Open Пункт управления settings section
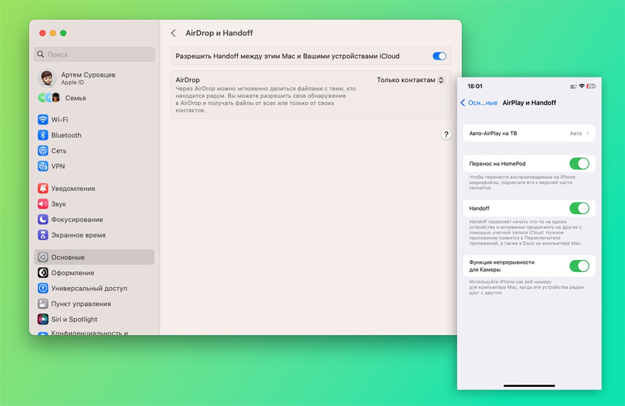The height and width of the screenshot is (406, 625). [x=94, y=304]
